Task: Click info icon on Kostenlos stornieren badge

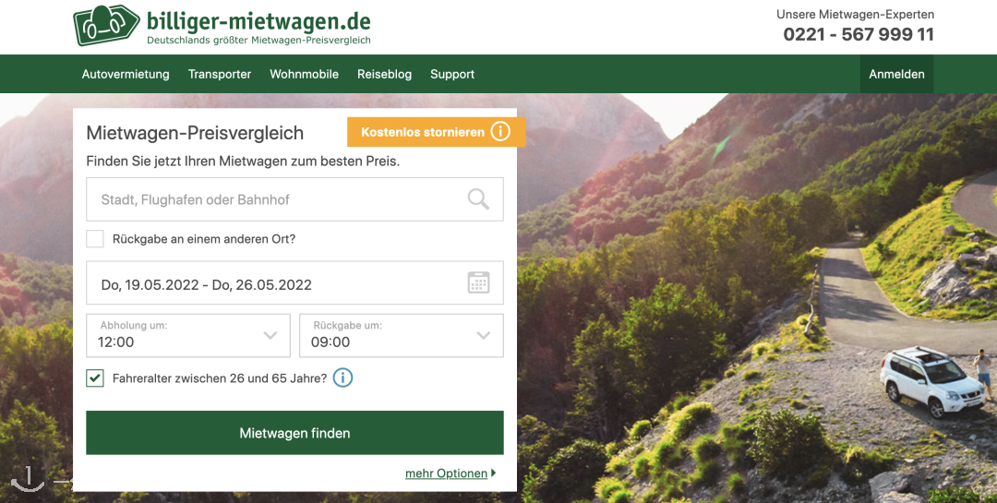Action: point(500,132)
